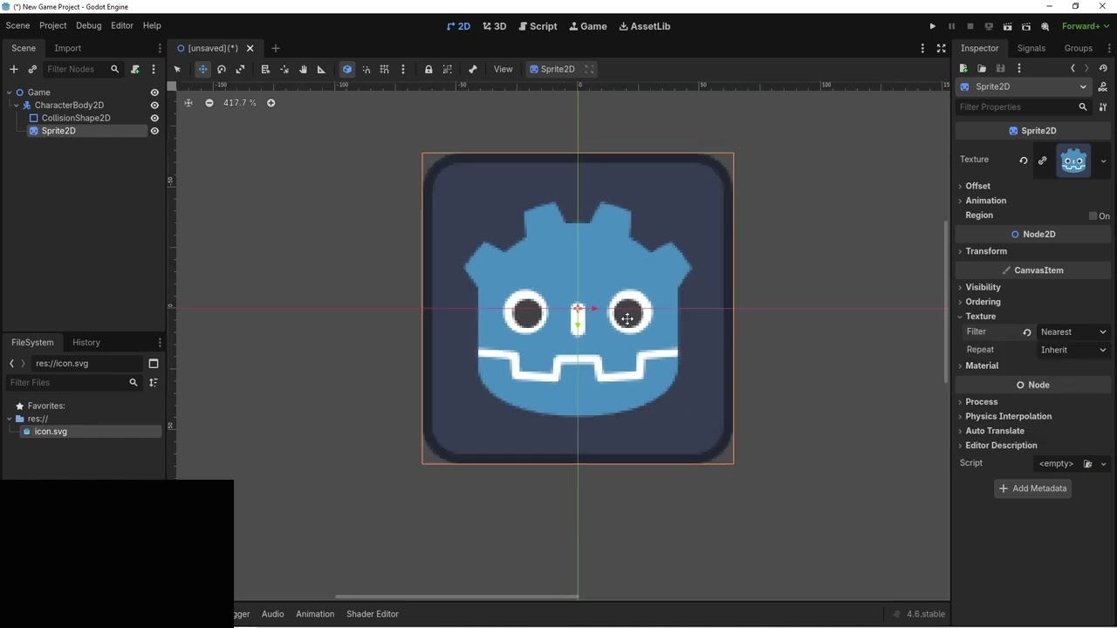
Task: Activate the Pan Mode hand tool
Action: click(303, 70)
